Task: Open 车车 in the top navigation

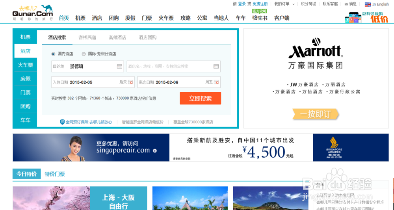Action: (240, 18)
